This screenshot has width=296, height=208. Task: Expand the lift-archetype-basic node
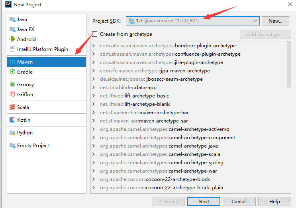coord(94,96)
